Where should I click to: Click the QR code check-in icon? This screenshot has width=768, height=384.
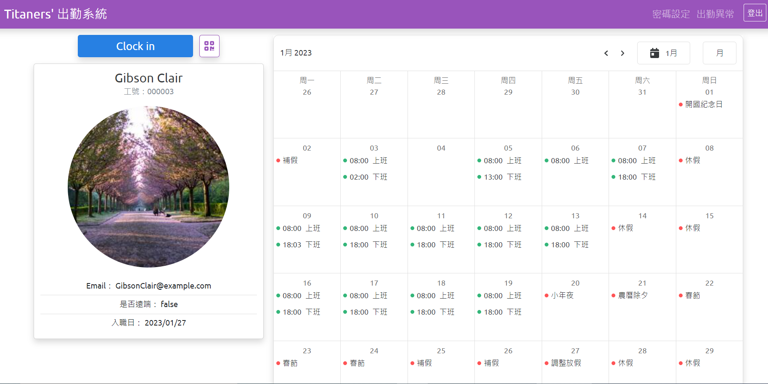209,46
